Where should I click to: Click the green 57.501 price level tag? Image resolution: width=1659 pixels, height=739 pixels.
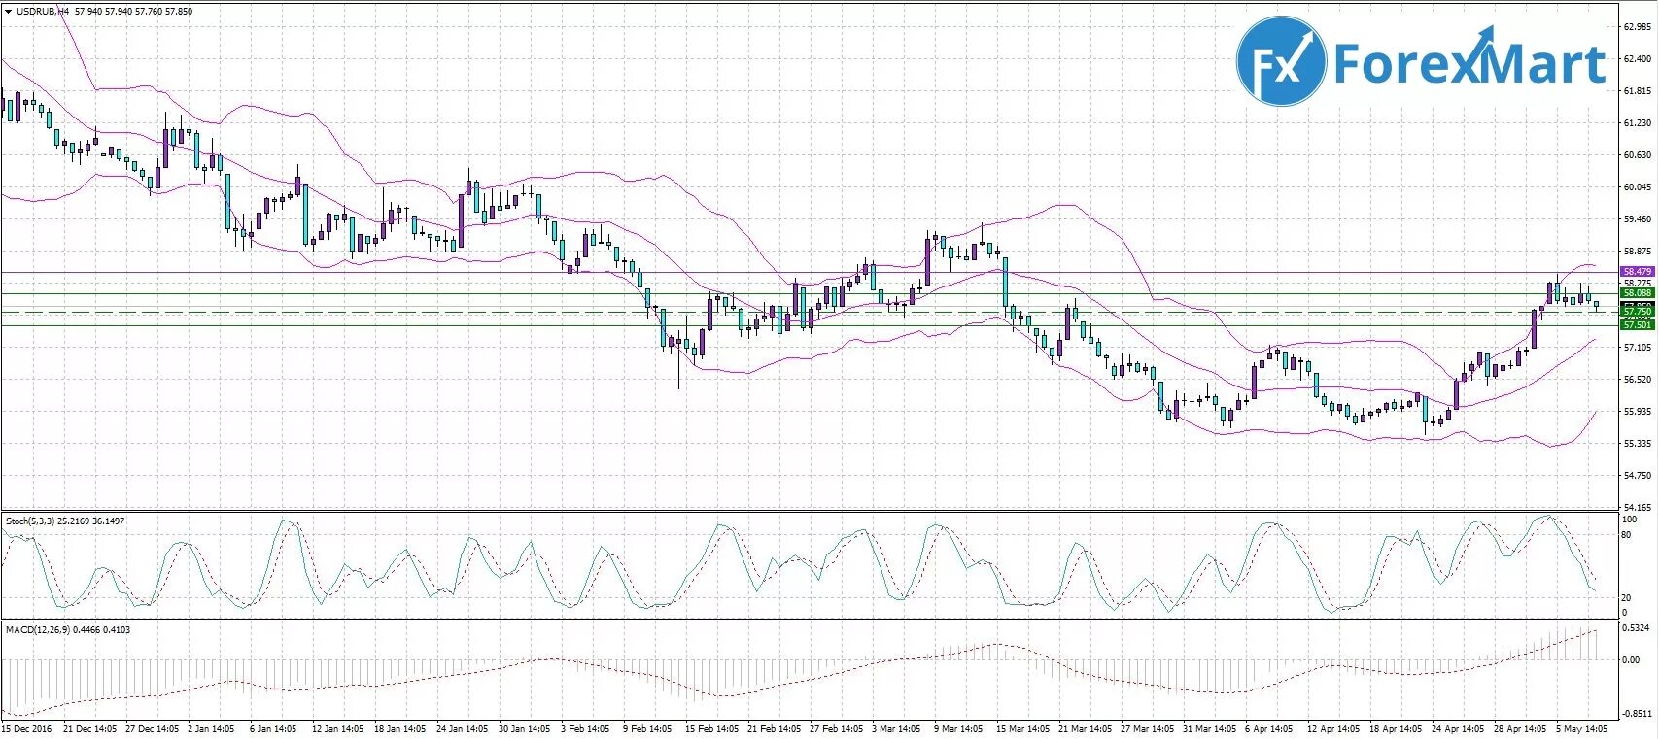pos(1637,325)
